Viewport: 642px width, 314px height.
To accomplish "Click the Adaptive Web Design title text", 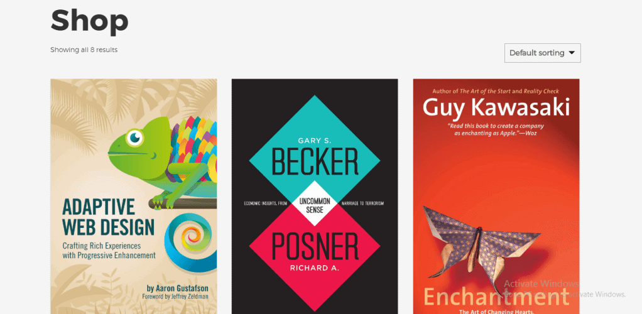I will pyautogui.click(x=108, y=217).
